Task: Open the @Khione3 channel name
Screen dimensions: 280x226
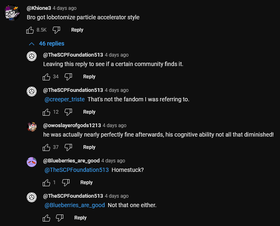Action: [39, 8]
